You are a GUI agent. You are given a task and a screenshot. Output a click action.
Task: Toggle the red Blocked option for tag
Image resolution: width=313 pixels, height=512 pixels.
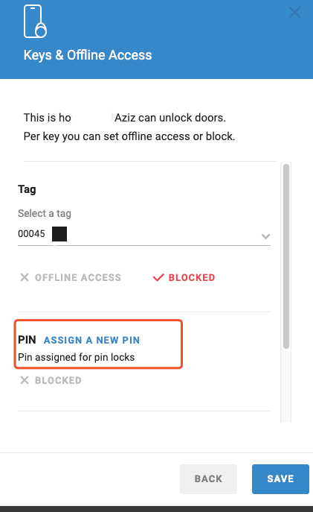[184, 277]
